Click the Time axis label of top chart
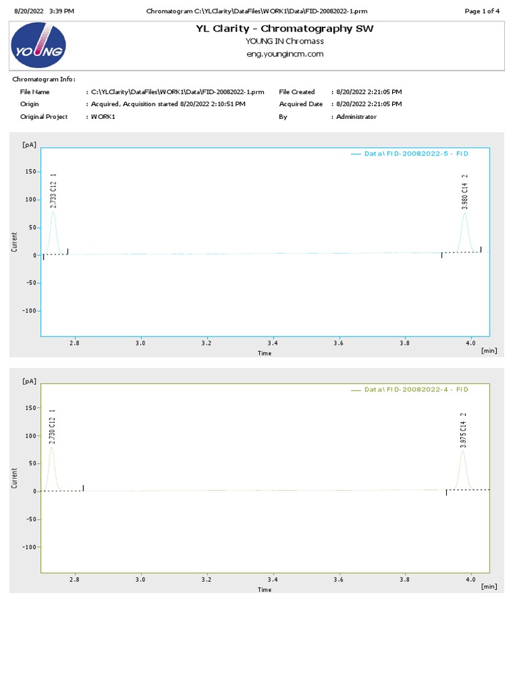Image resolution: width=513 pixels, height=684 pixels. coord(265,353)
